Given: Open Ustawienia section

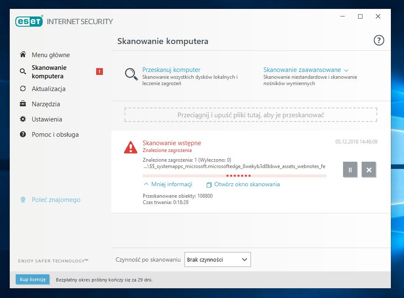Looking at the screenshot, I should click(47, 119).
